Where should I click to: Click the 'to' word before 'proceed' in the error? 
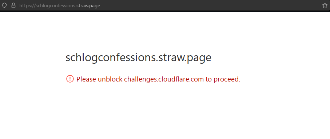click(209, 79)
